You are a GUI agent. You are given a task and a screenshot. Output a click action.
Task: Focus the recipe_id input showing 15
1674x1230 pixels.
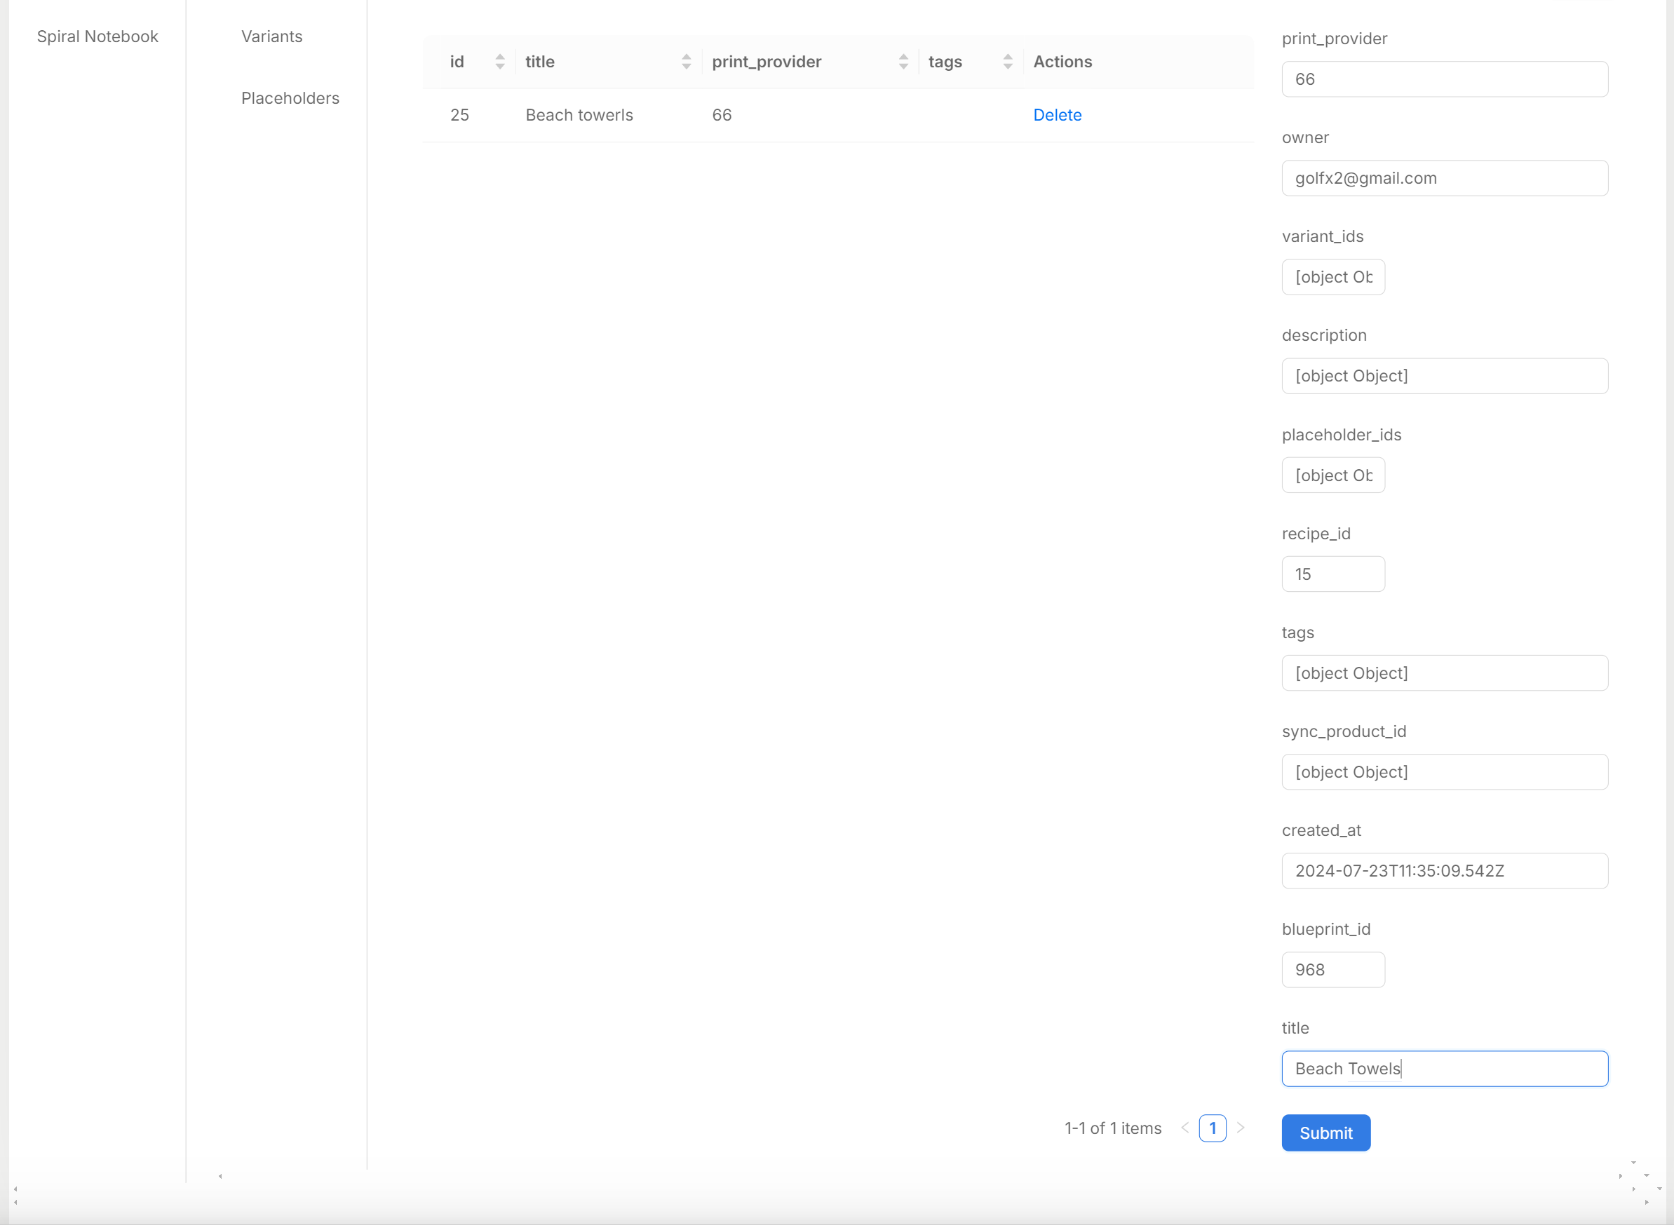point(1333,574)
